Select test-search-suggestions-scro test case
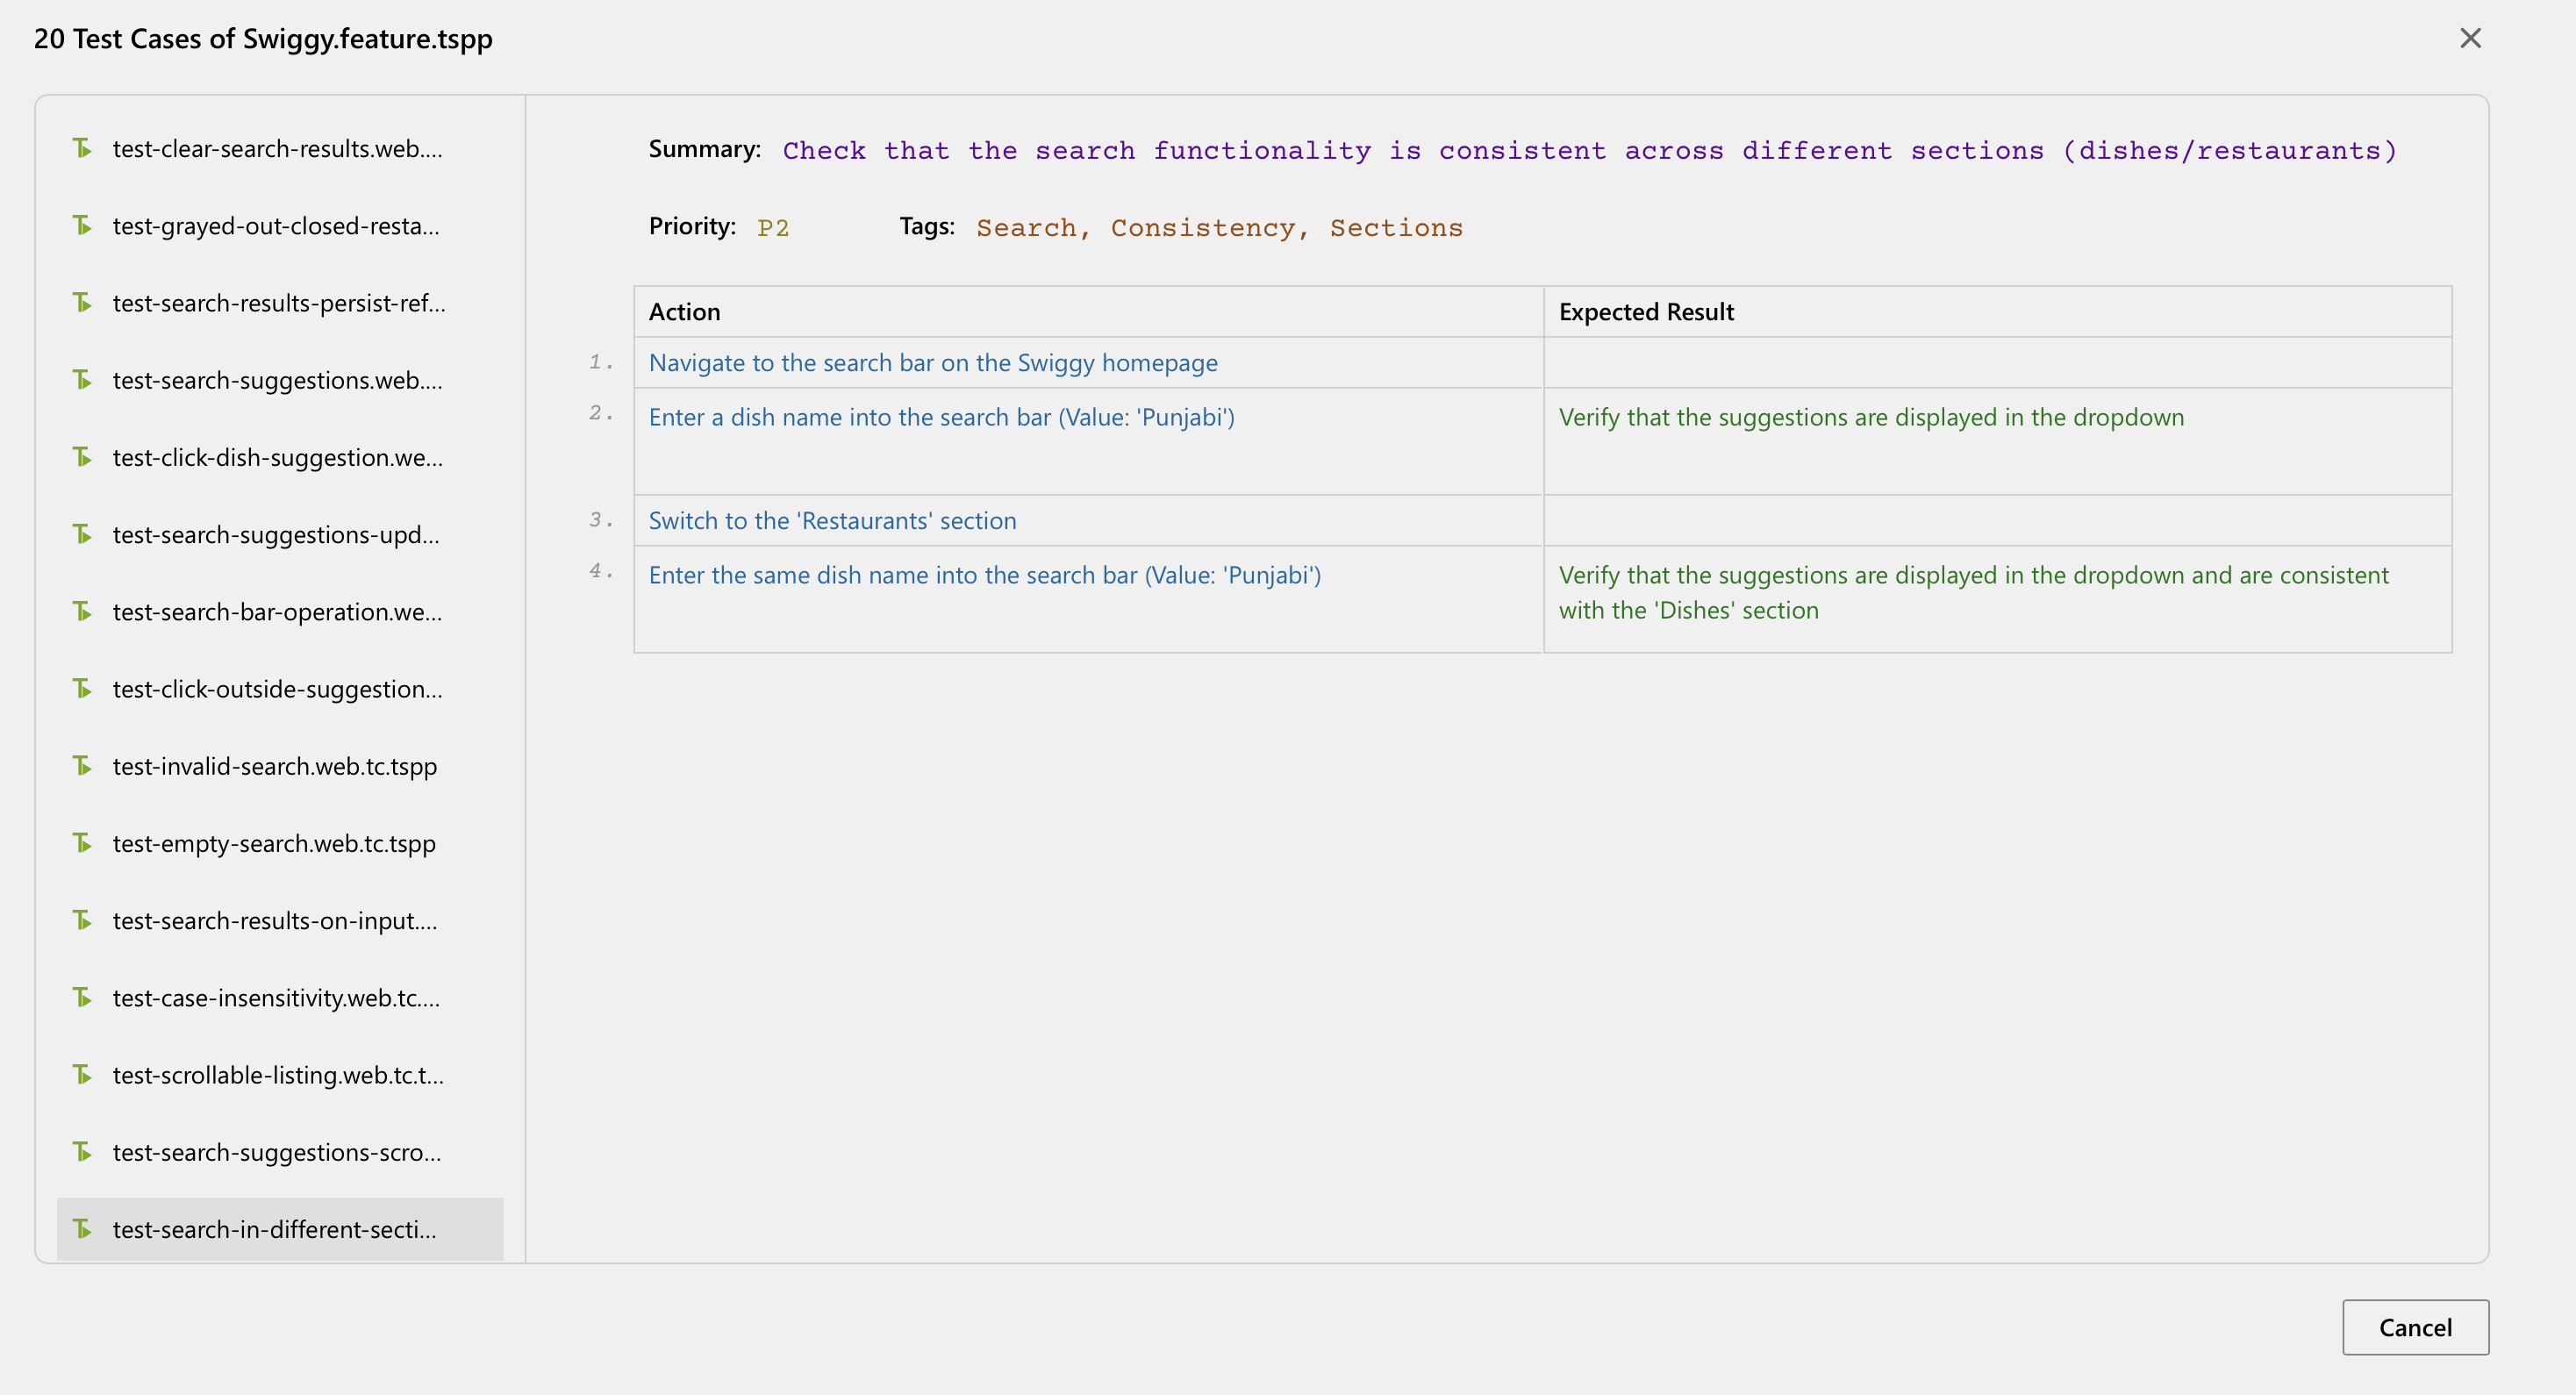The height and width of the screenshot is (1395, 2576). pyautogui.click(x=280, y=1152)
